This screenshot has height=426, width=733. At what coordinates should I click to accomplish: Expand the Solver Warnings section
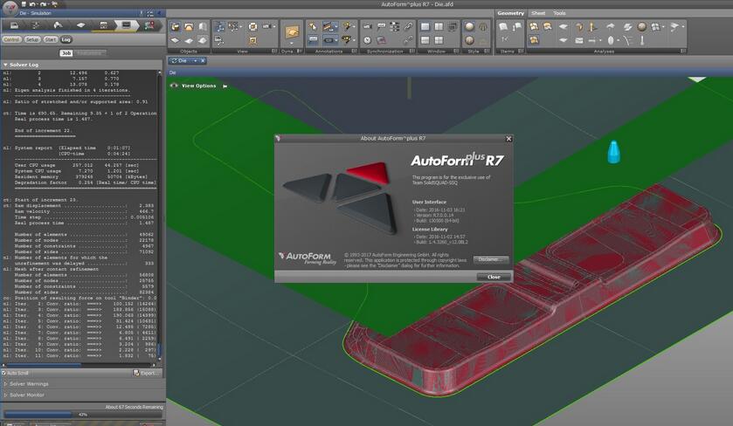point(5,383)
